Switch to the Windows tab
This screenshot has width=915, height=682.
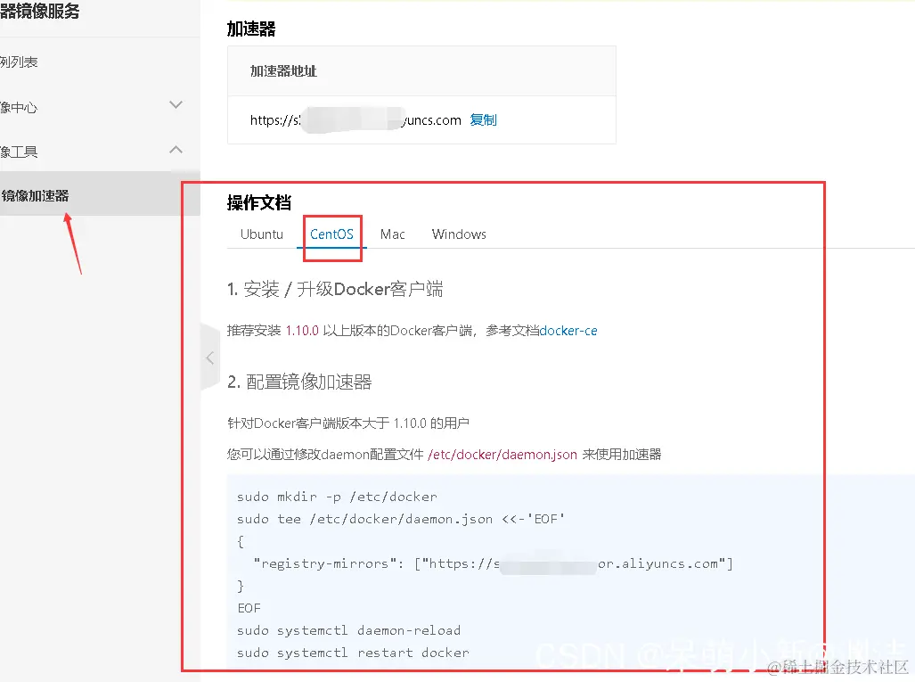(x=458, y=234)
